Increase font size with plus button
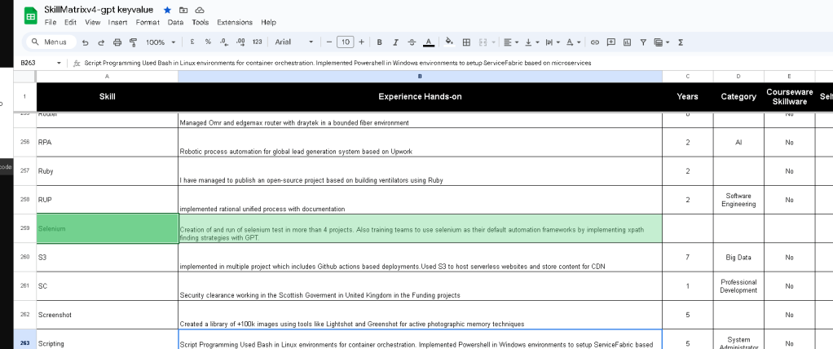 coord(362,42)
